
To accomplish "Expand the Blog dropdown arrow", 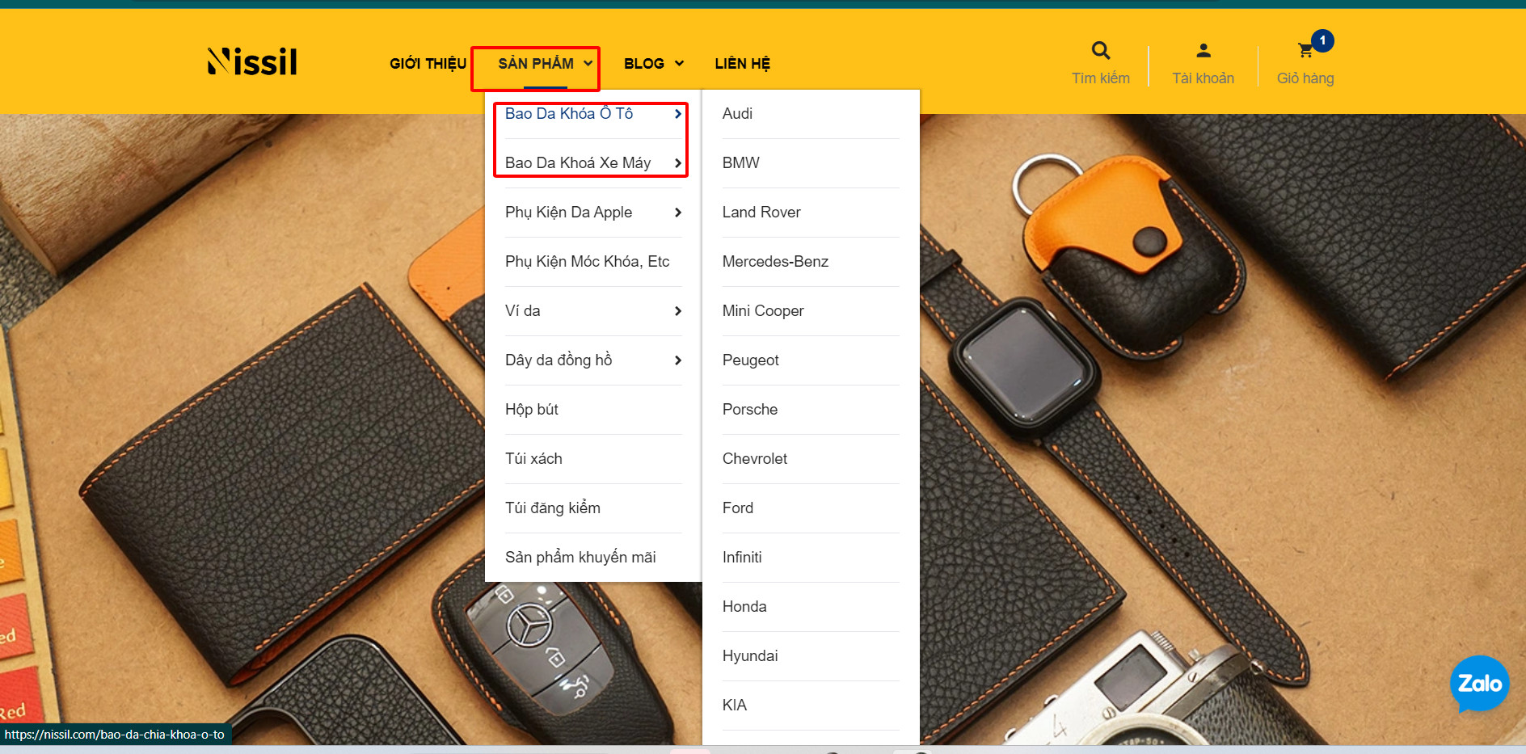I will [679, 63].
